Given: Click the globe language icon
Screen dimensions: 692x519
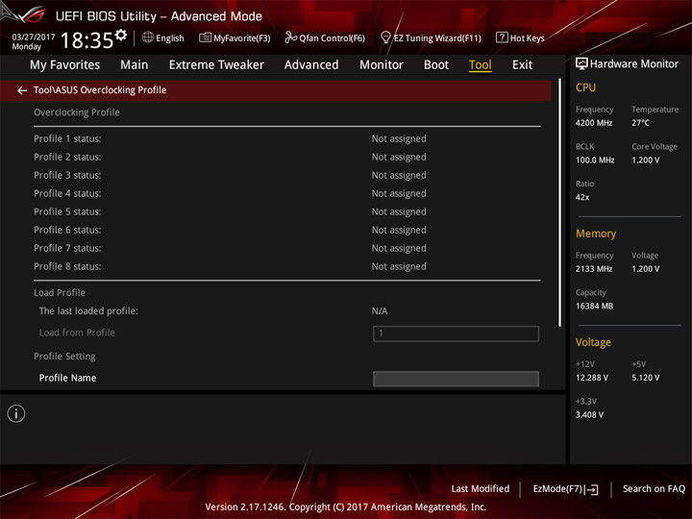Looking at the screenshot, I should pos(148,37).
